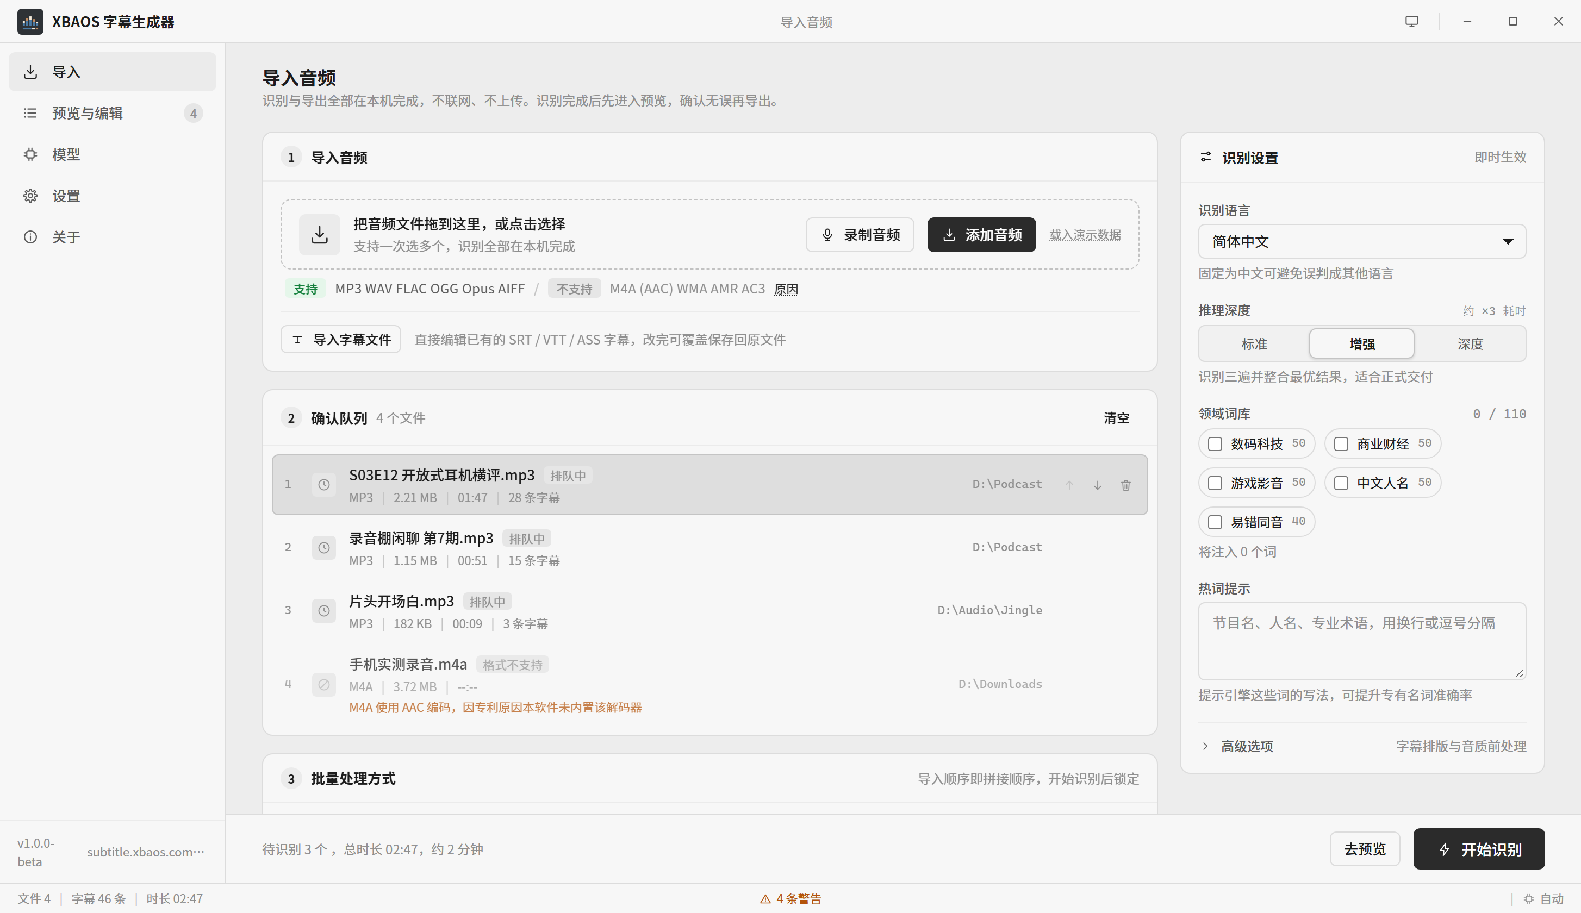This screenshot has width=1581, height=913.
Task: Click the 预览与编辑 badge showing 4
Action: tap(193, 114)
